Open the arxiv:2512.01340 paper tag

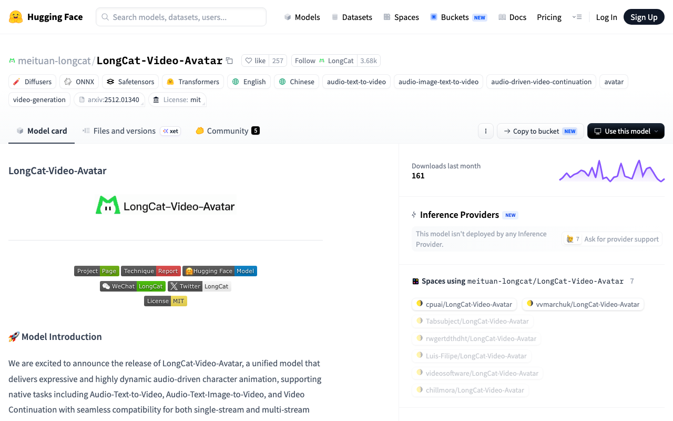109,99
